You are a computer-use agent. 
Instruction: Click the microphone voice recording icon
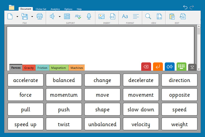89,17
